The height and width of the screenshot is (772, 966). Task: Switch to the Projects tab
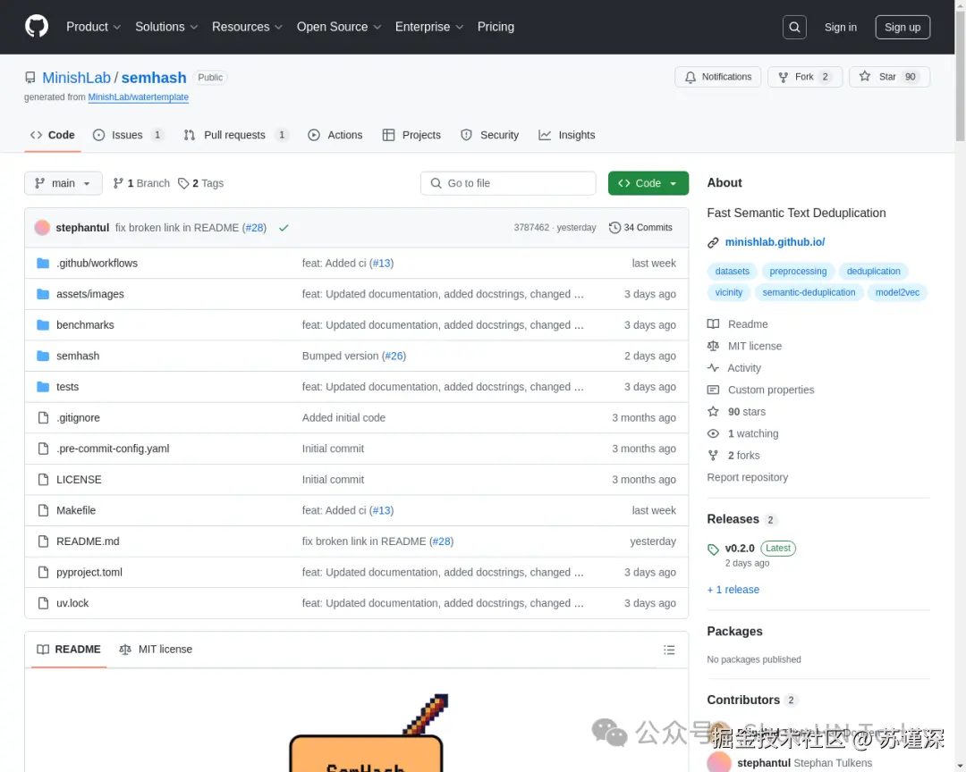point(411,135)
